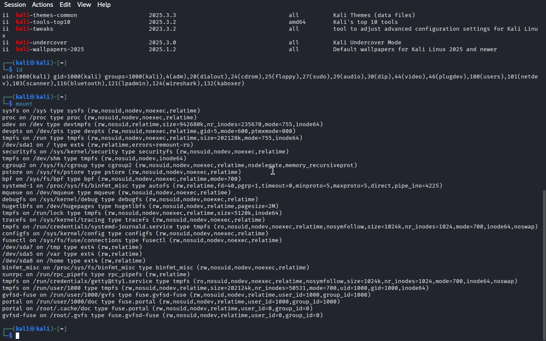This screenshot has height=341, width=546.
Task: Open the Help menu
Action: tap(104, 5)
